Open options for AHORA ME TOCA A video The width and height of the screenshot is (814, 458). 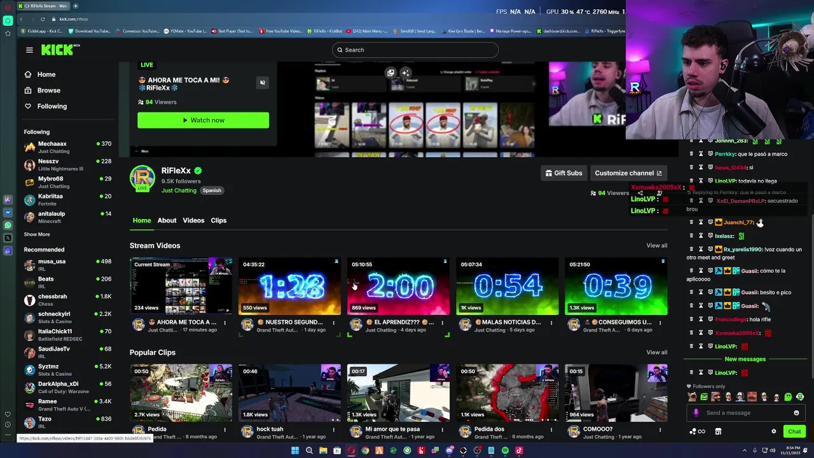(224, 323)
